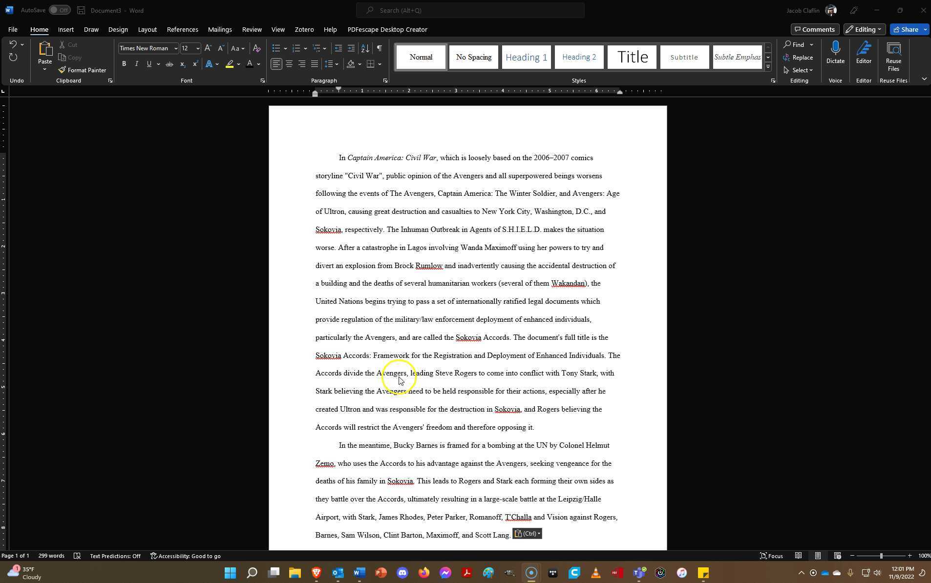Screen dimensions: 931x583
Task: Open the Dictate voice tool
Action: pos(835,54)
